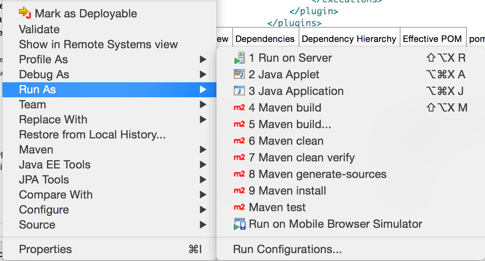Open Properties from the context menu
Screen dimensions: 485x261
tap(109, 249)
